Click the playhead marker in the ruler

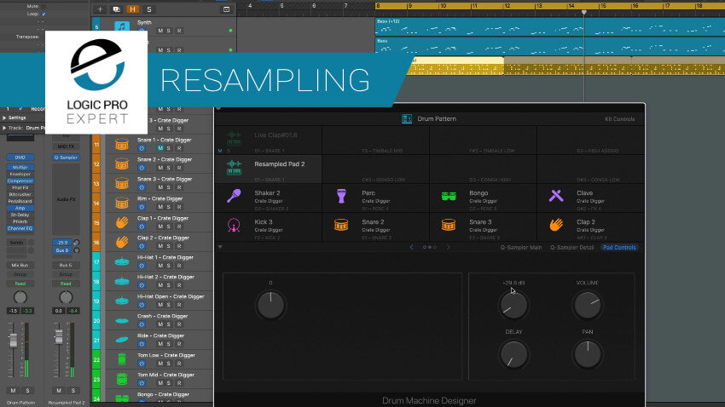coord(584,12)
